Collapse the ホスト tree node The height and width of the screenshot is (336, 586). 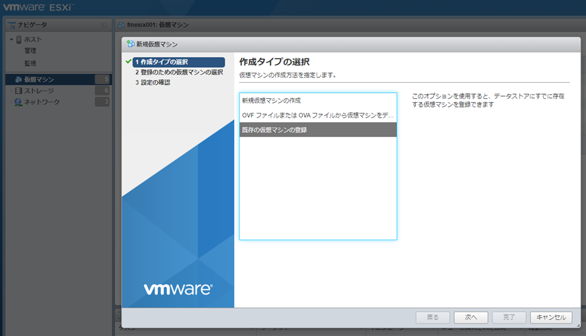coord(11,40)
